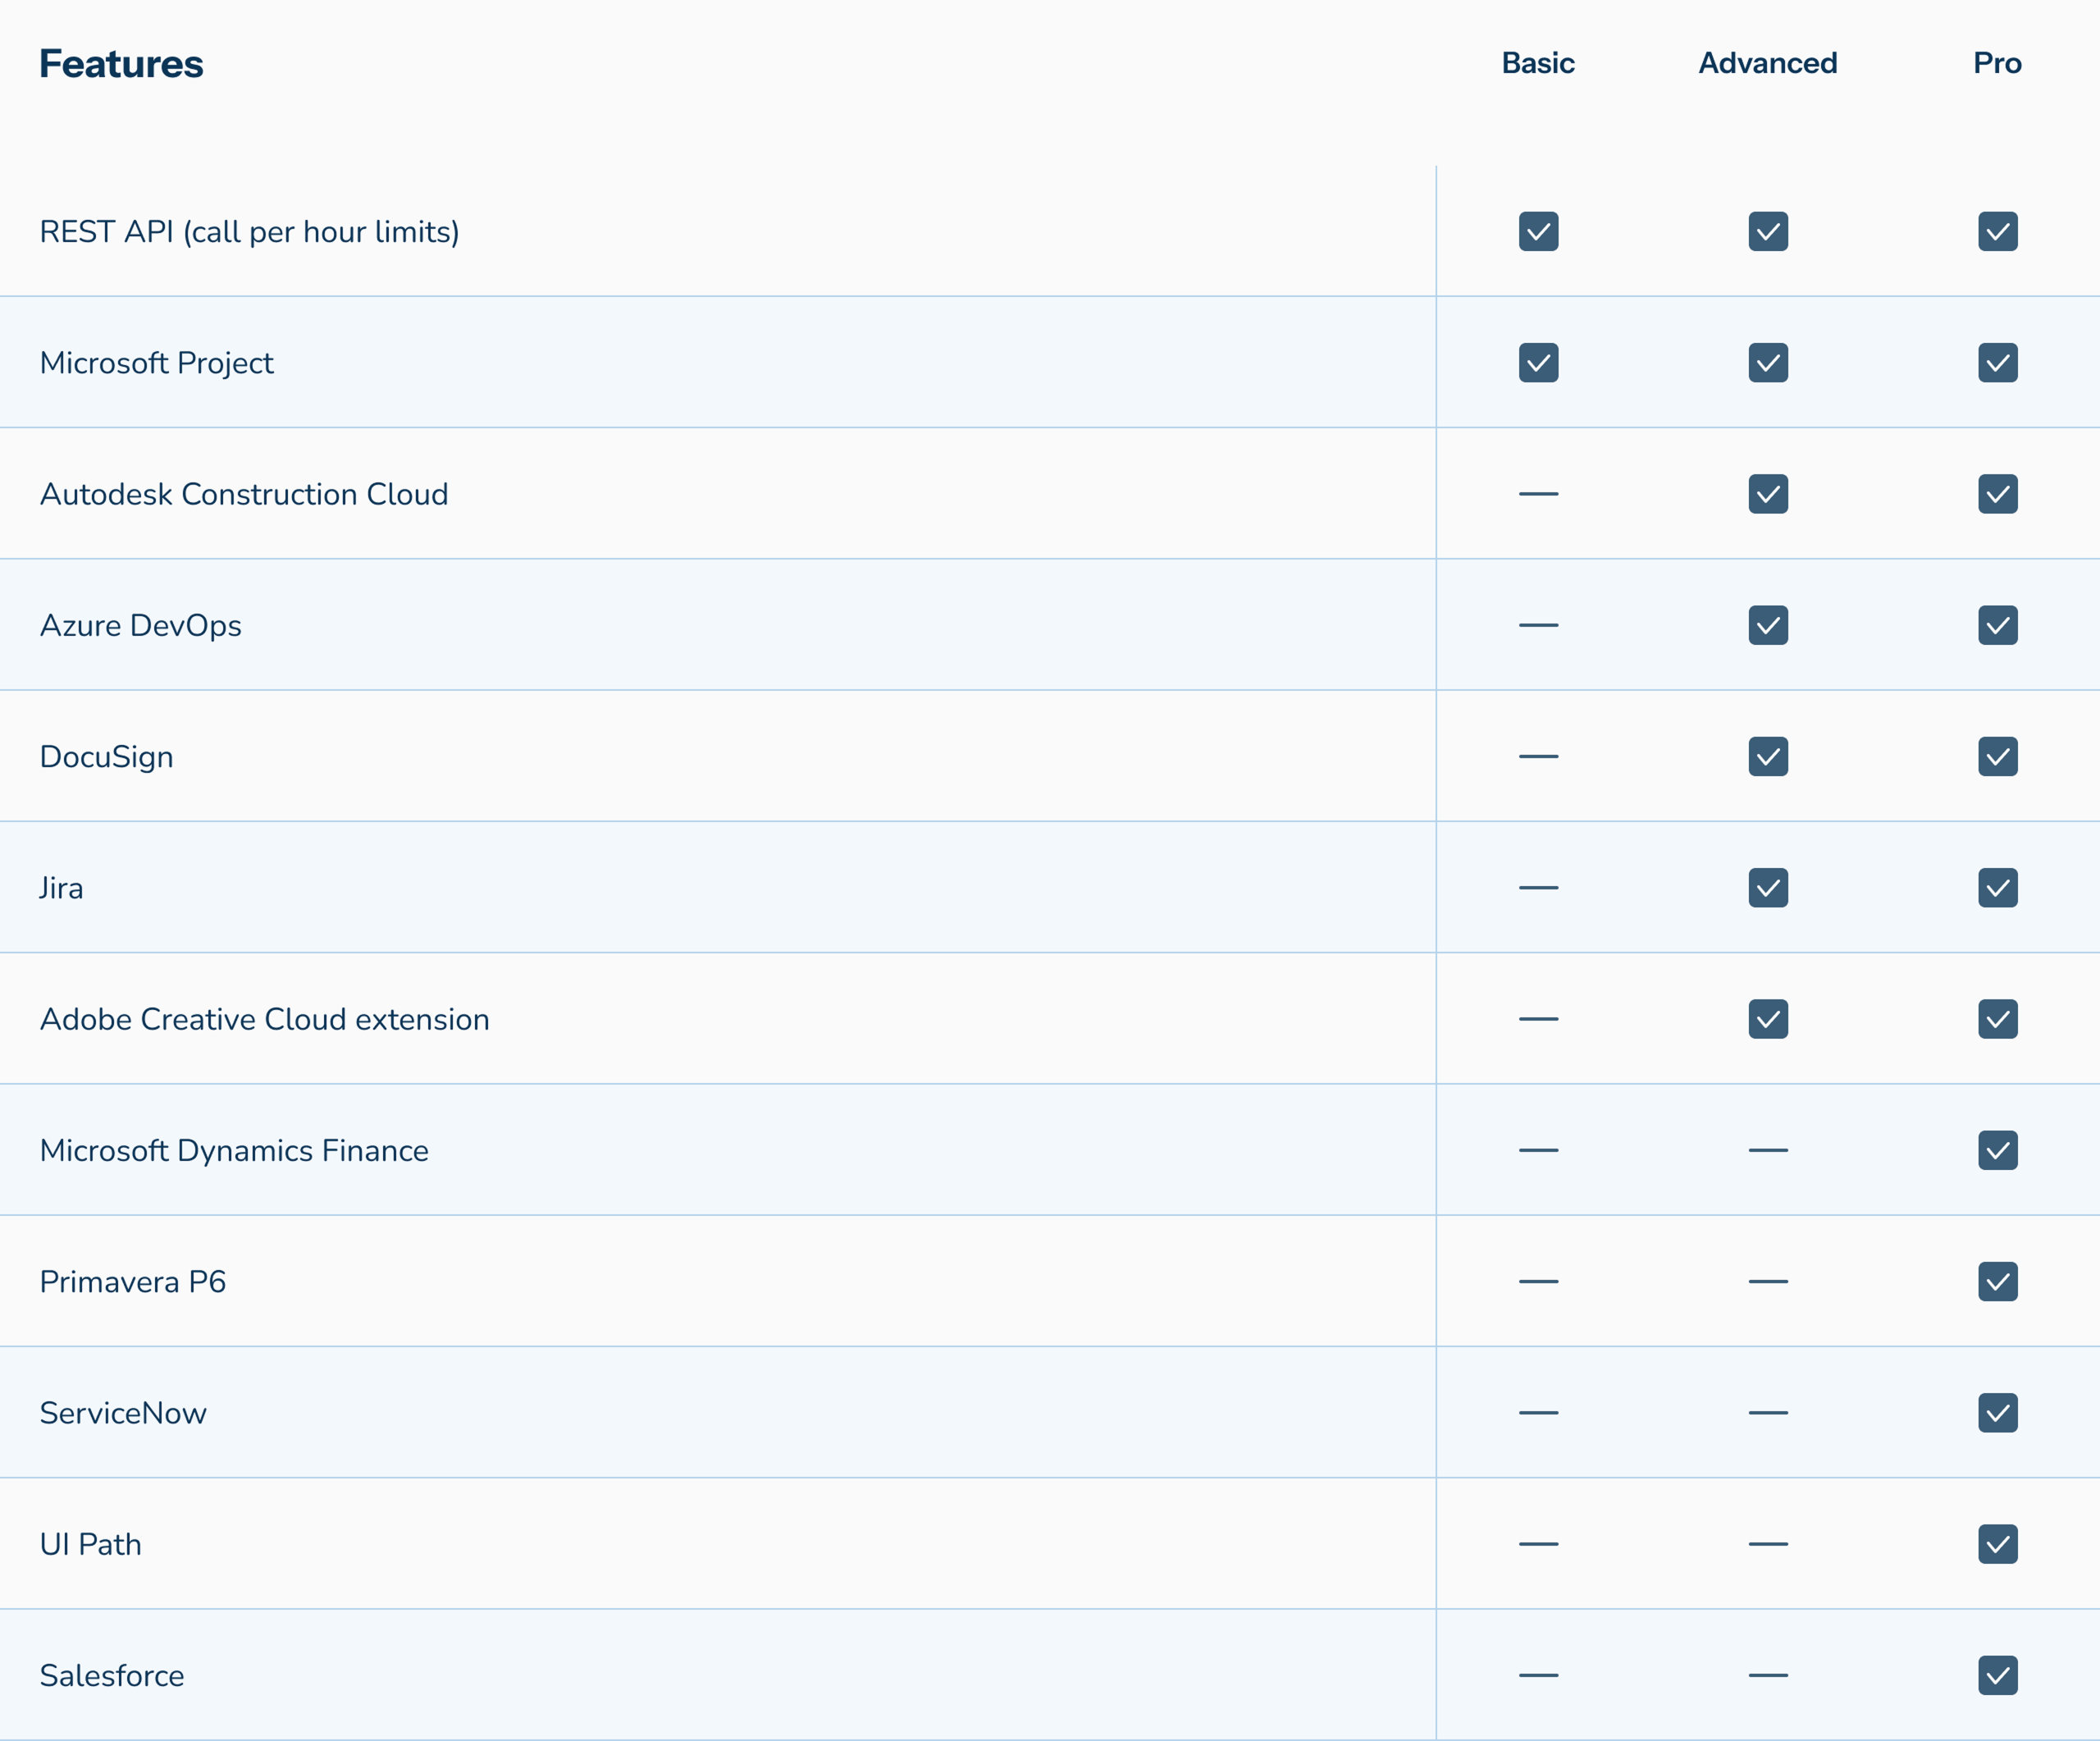
Task: Click the Basic dash for UI Path
Action: tap(1538, 1544)
